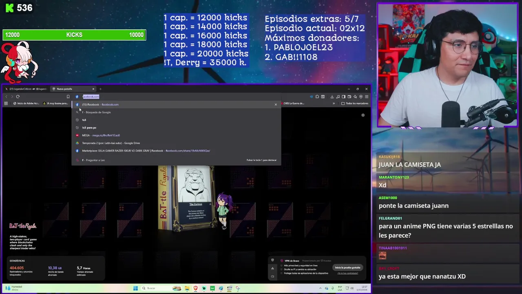Click the streamer webcam feed

tap(448, 65)
